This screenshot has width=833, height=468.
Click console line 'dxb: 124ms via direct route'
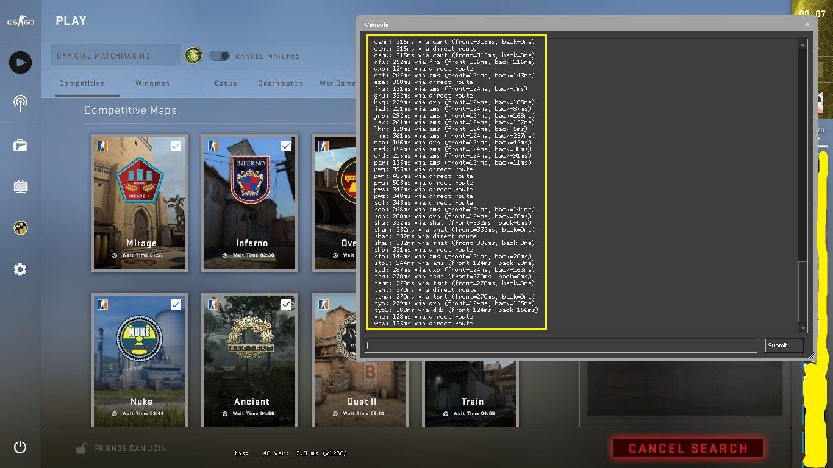(423, 68)
